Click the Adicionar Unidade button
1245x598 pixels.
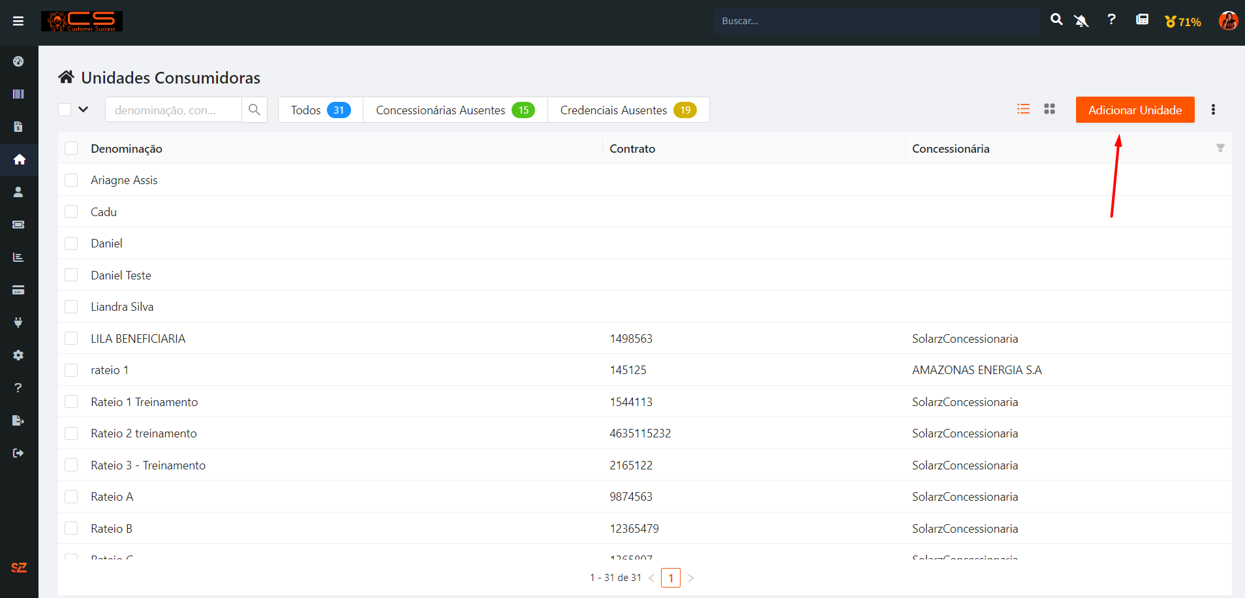1135,110
